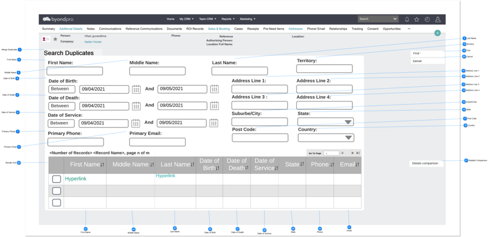This screenshot has height=237, width=489.
Task: Go to Home in the top navigation
Action: 171,19
